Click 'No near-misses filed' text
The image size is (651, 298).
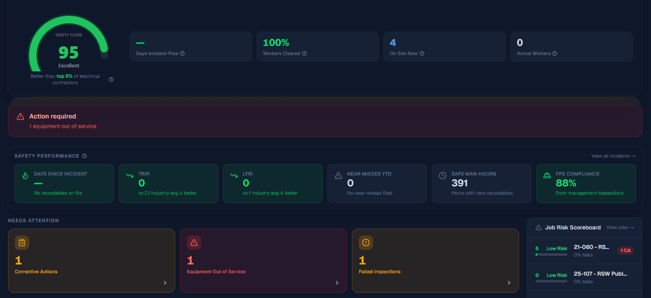[369, 193]
